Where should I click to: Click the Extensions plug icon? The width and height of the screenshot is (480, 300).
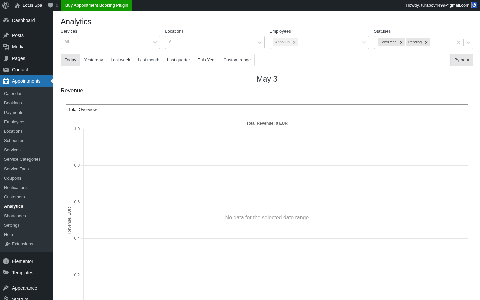[x=7, y=244]
